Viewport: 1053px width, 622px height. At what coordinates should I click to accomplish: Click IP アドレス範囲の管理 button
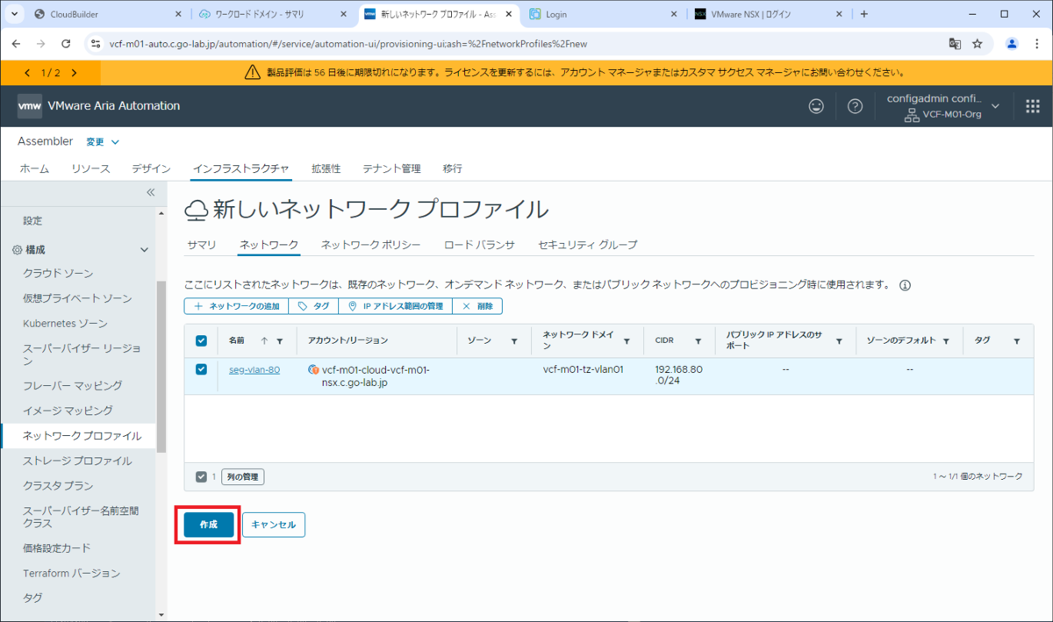click(x=395, y=306)
